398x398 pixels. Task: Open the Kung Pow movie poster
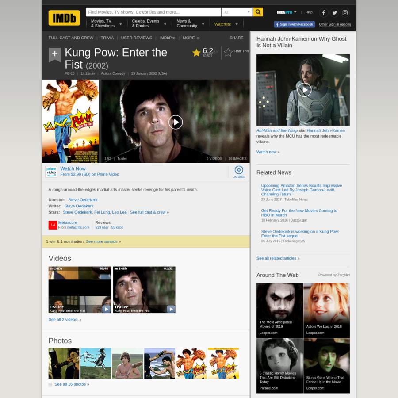[71, 121]
